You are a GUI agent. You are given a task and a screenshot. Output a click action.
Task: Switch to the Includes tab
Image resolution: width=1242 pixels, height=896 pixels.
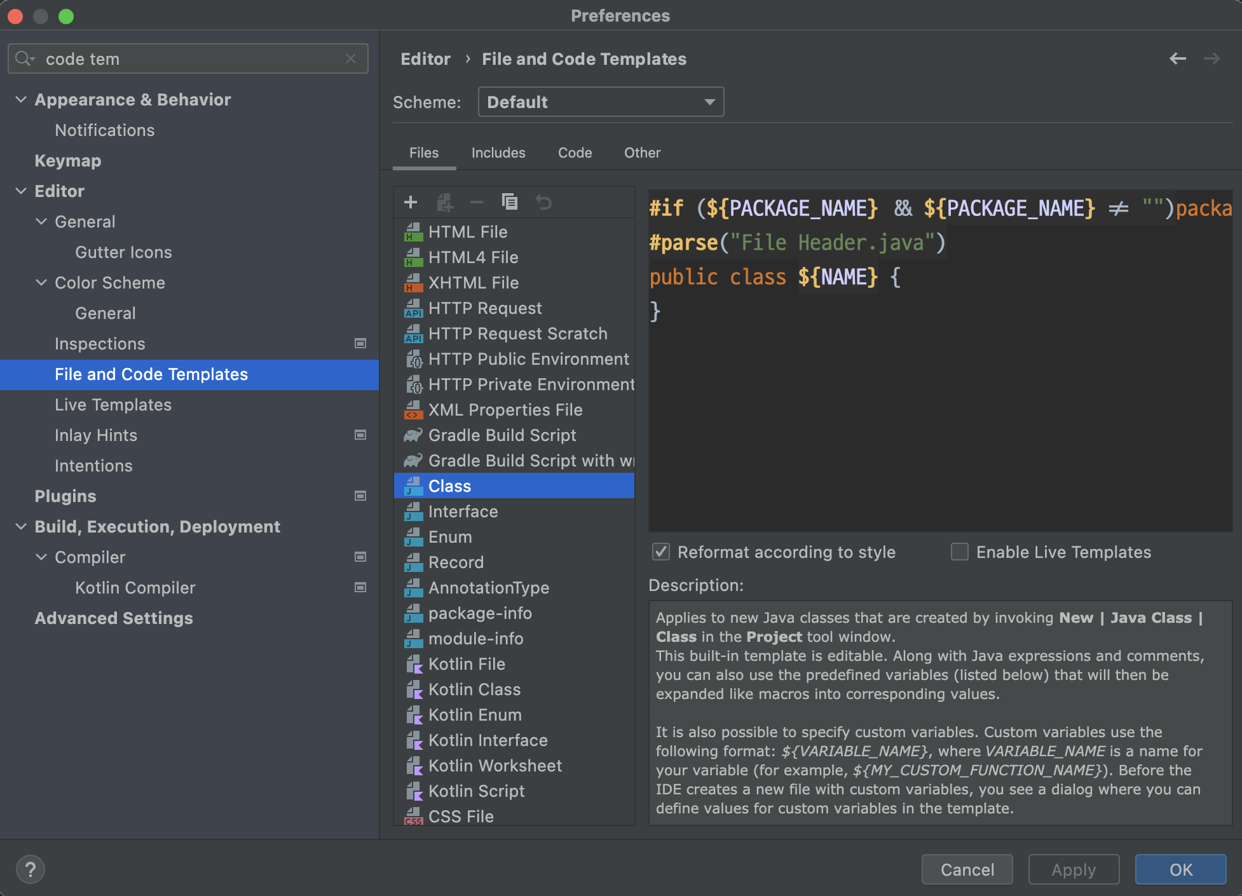point(496,153)
